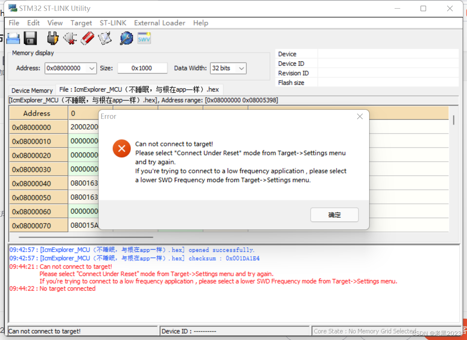Click the 09:44:21 'Can not connect' log line

[x=61, y=267]
